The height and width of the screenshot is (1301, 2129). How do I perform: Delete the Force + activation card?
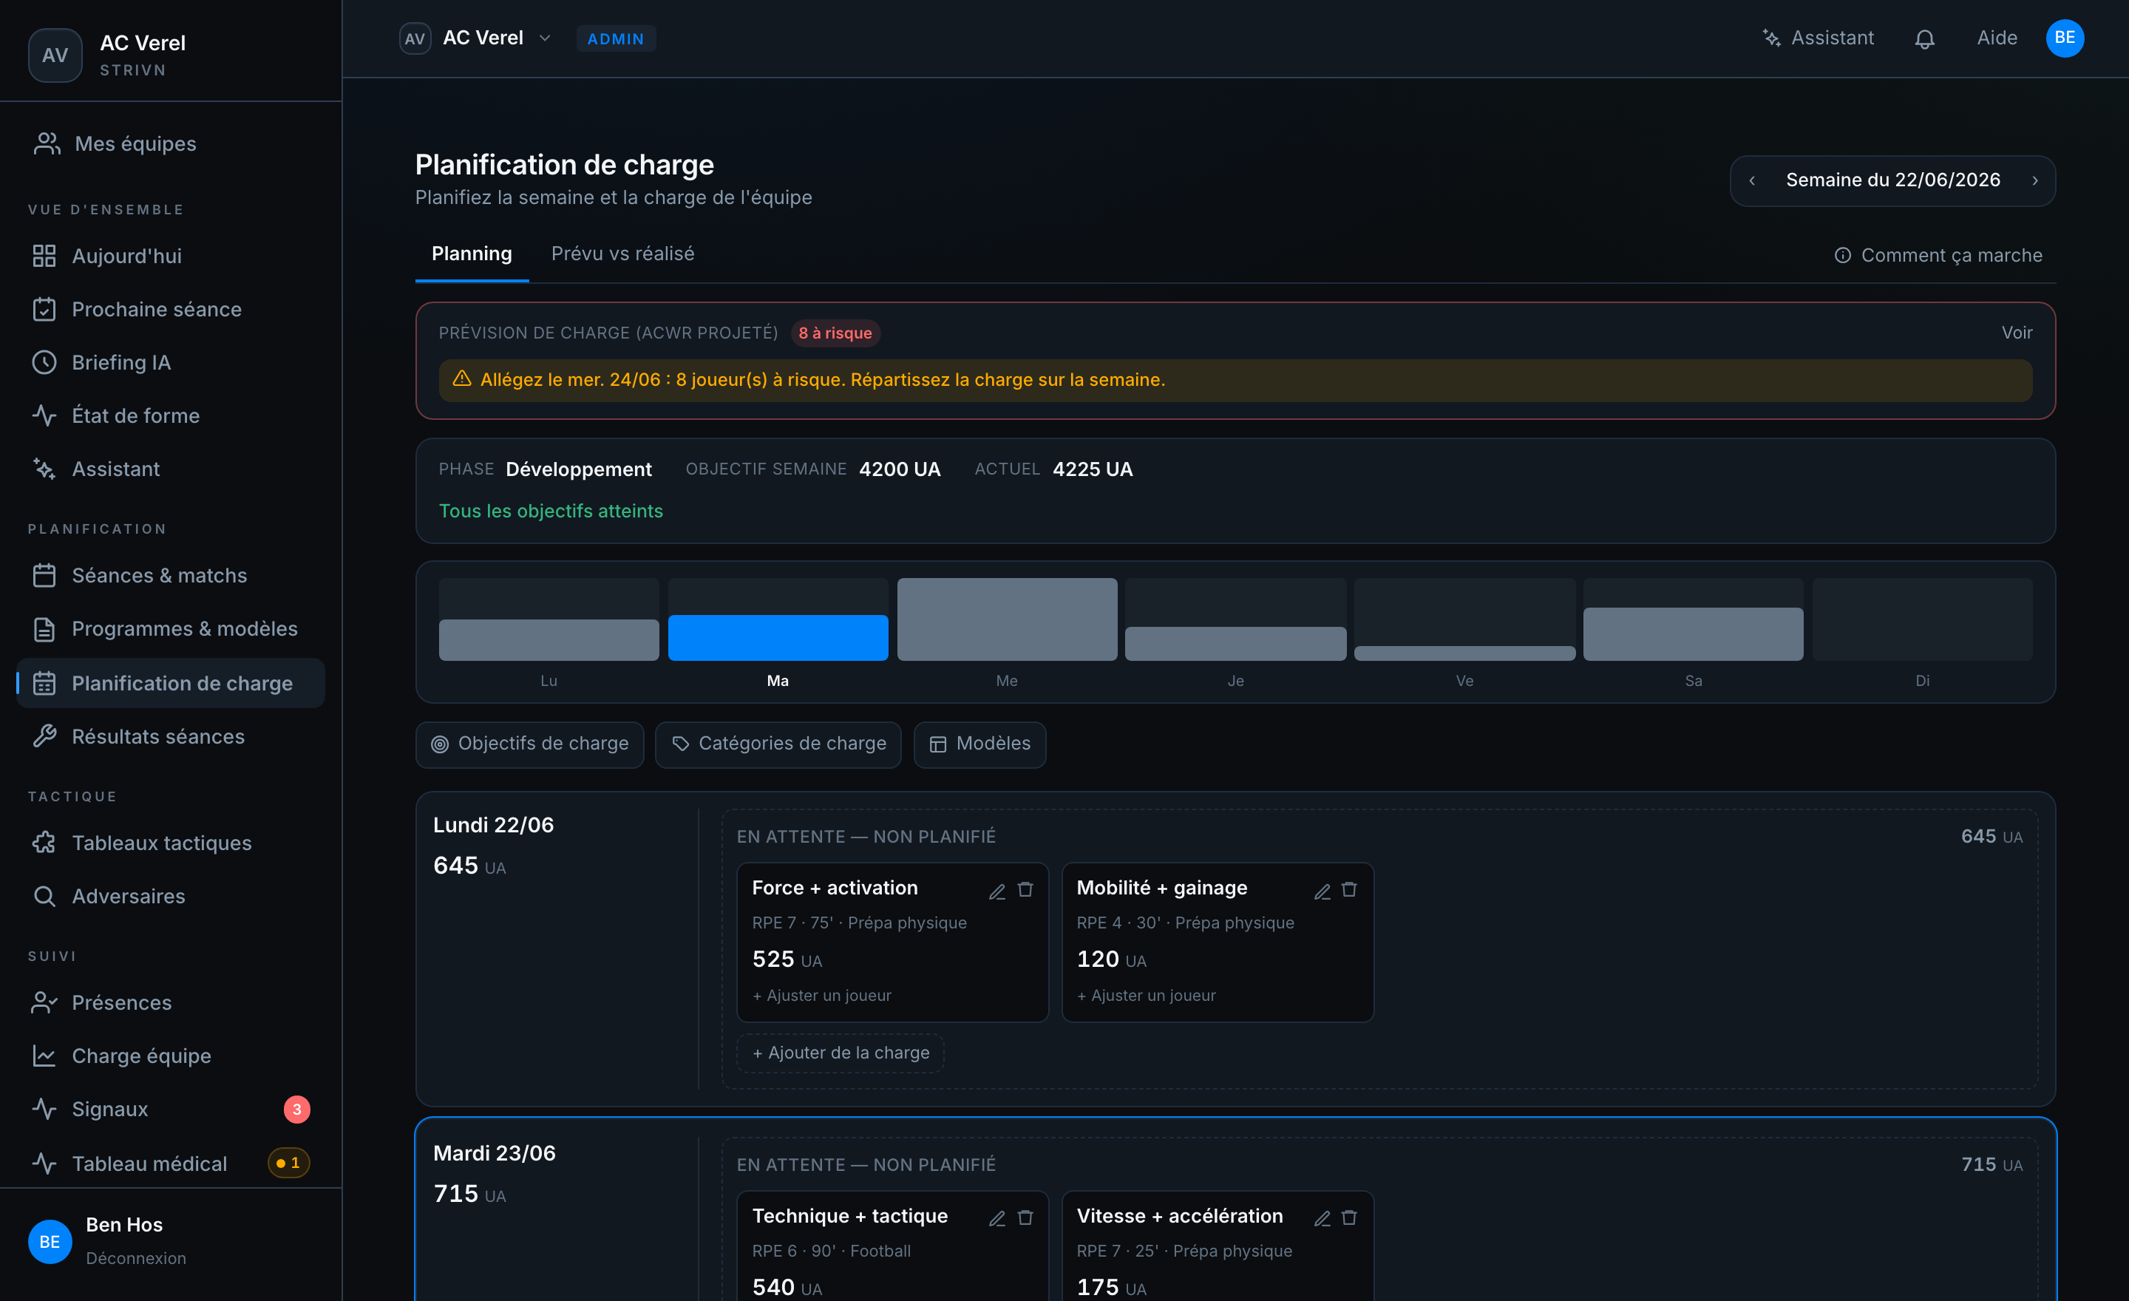click(x=1025, y=890)
